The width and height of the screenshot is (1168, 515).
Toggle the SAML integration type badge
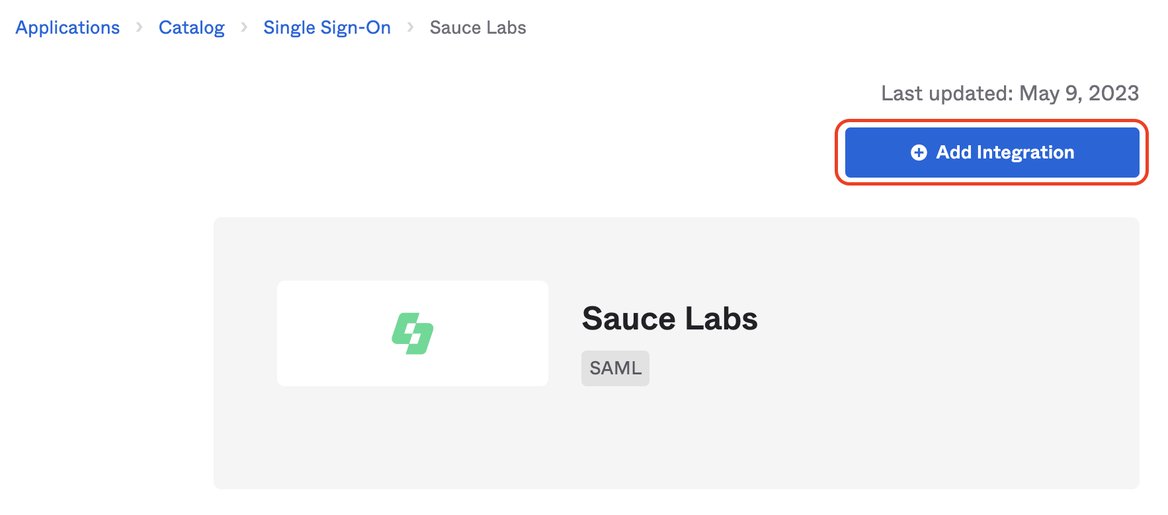(614, 368)
